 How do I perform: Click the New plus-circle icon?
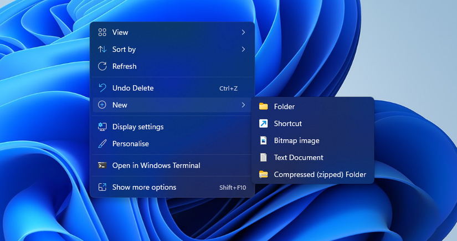point(102,105)
